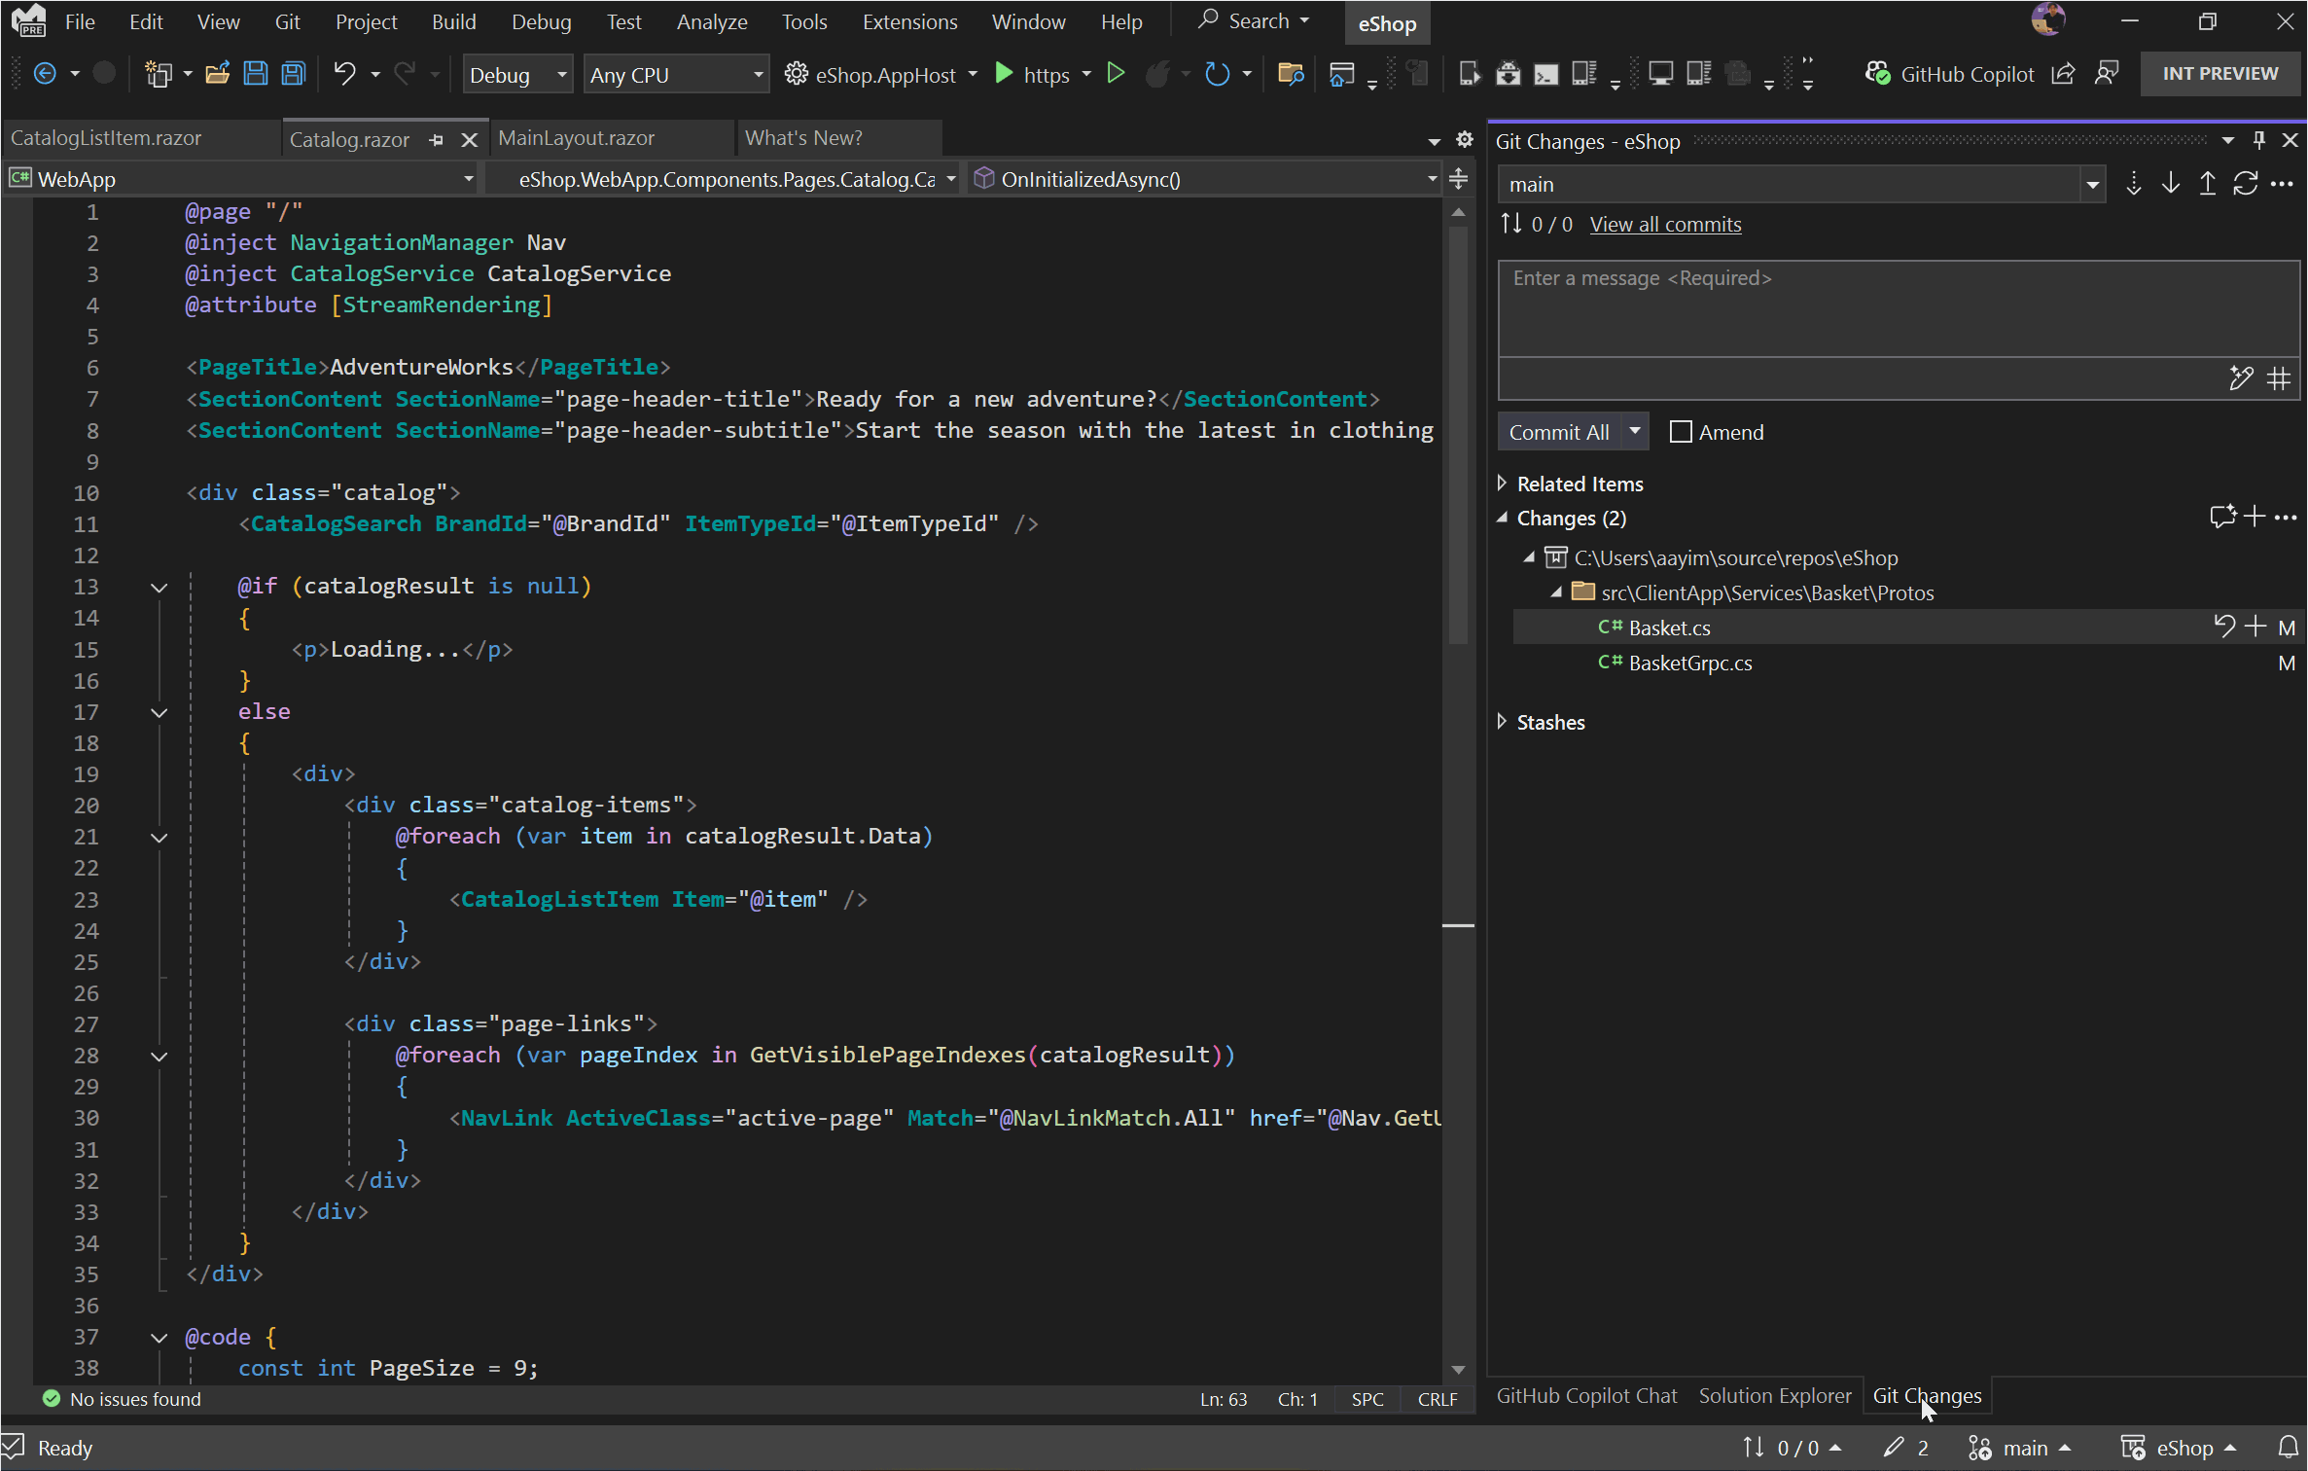Stage Basket.cs with its plus icon

(2255, 627)
